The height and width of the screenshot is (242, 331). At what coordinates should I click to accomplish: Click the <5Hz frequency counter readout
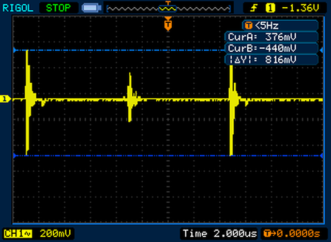(x=280, y=26)
